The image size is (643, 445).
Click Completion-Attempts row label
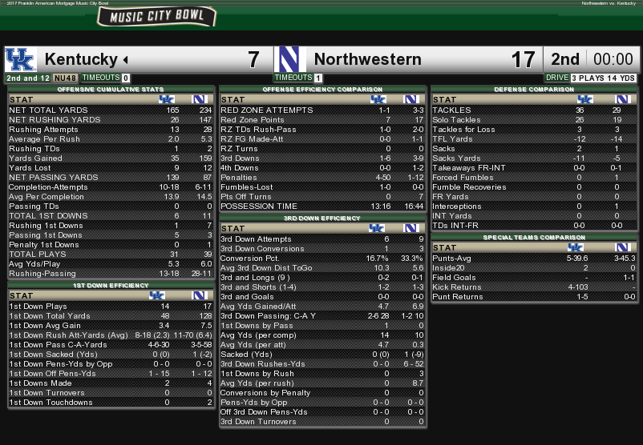tap(48, 187)
